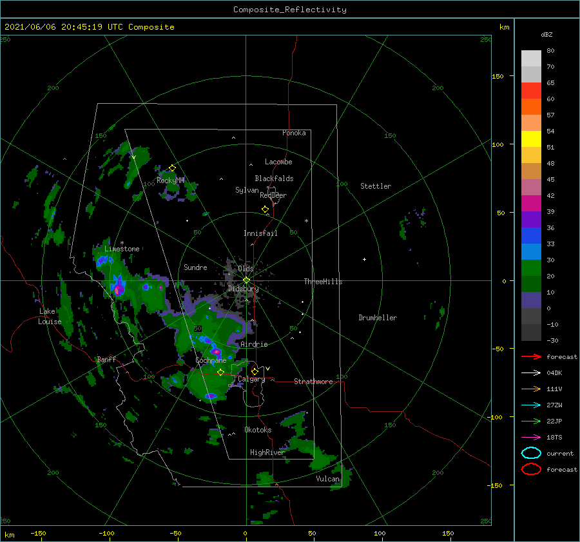This screenshot has height=542, width=580.
Task: Click the yellow diamond marker below Cochrane
Action: point(220,372)
